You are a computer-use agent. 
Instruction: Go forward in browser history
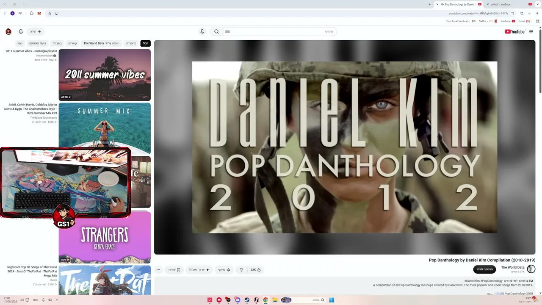click(x=529, y=13)
